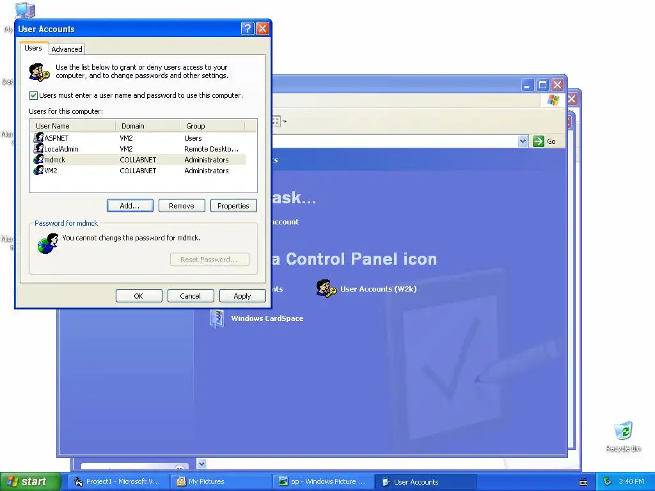655x491 pixels.
Task: Switch to My Pictures taskbar item
Action: (x=221, y=482)
